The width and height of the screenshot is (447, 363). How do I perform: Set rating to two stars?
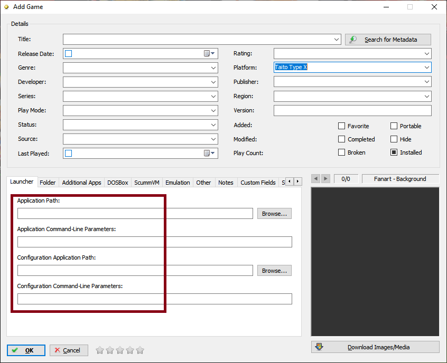[110, 350]
